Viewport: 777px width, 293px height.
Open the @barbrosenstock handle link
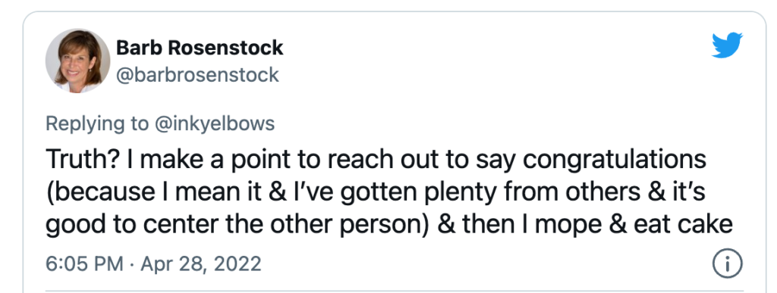point(197,75)
